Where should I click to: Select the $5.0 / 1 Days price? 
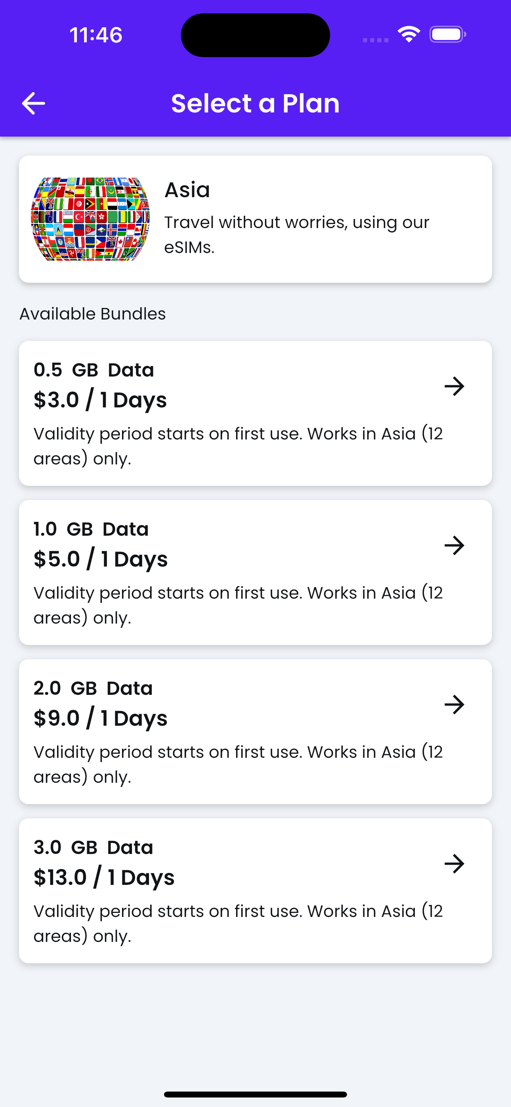click(x=101, y=559)
